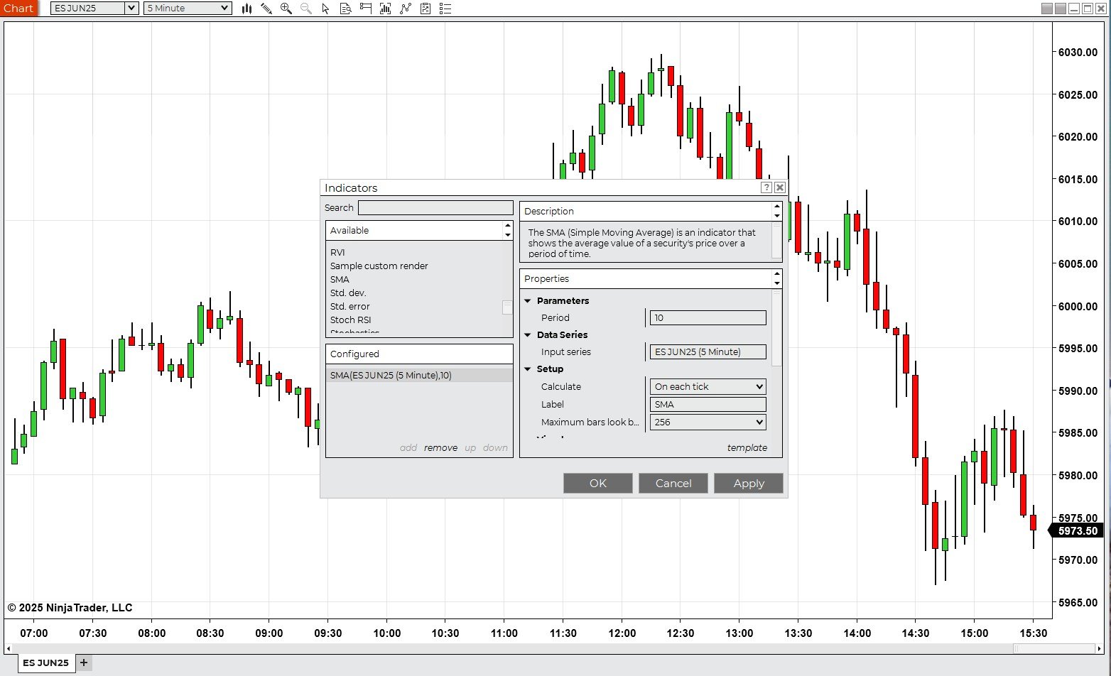The image size is (1111, 676).
Task: Click the greyed add link
Action: pos(408,447)
